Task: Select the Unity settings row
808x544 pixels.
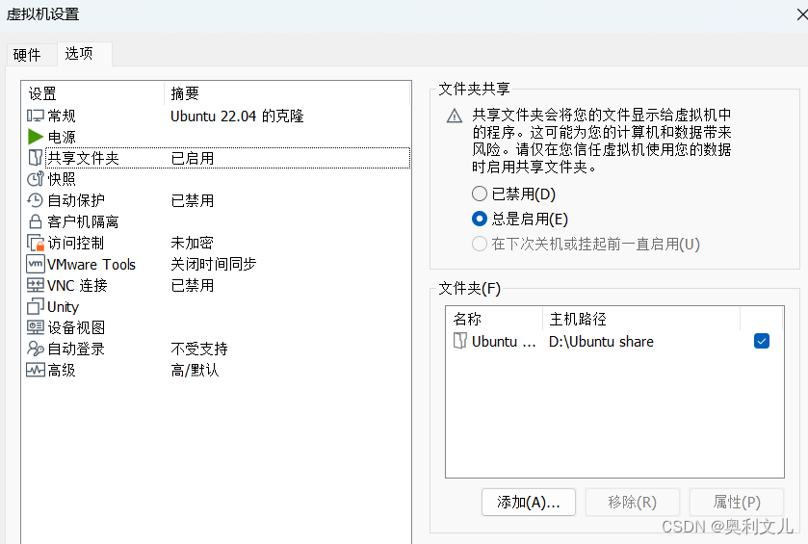Action: 219,306
